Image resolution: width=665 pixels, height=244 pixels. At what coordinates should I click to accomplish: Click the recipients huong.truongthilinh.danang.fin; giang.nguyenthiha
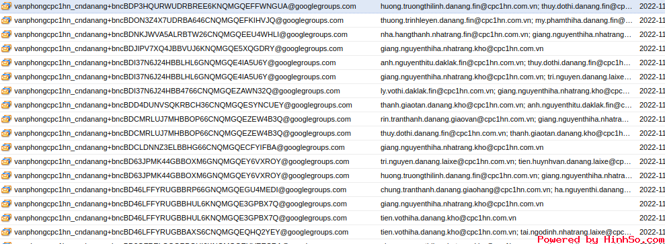pos(506,176)
